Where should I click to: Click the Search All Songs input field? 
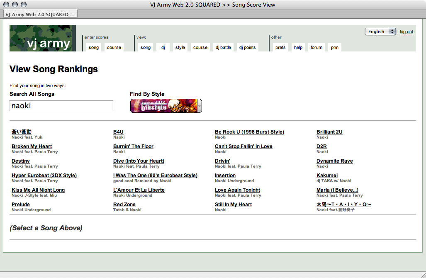61,106
